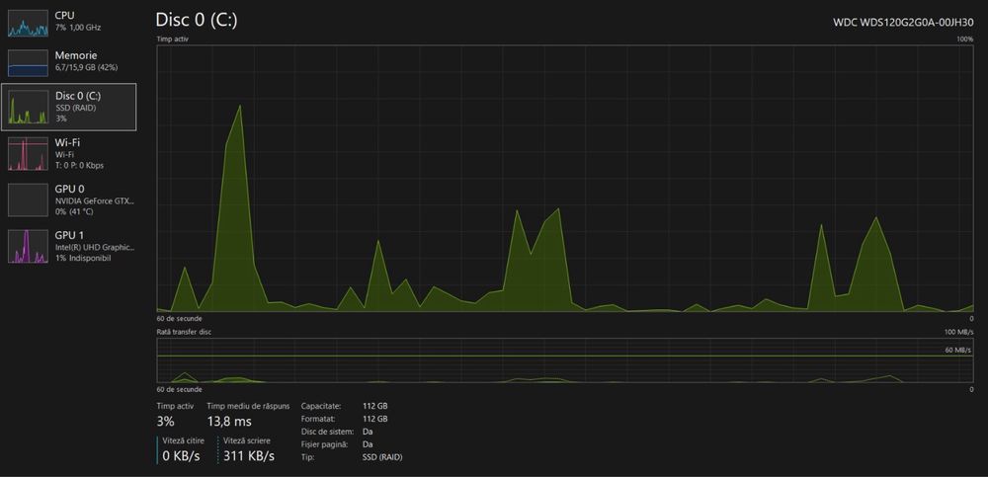Click the 100 MB/s scale label
The image size is (988, 477).
pos(957,332)
